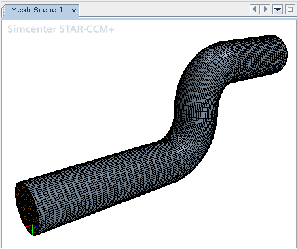Select the Mesh Scene 1 tab
Viewport: 298px width, 249px height.
click(37, 10)
